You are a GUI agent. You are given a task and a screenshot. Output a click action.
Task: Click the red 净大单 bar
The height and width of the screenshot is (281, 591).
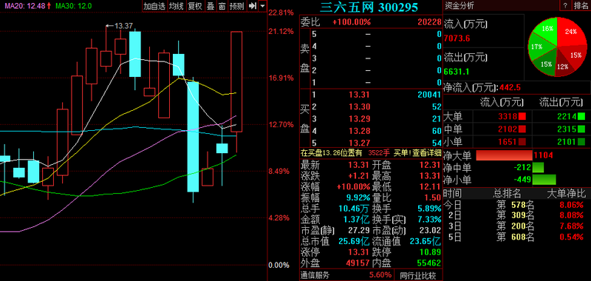504,155
